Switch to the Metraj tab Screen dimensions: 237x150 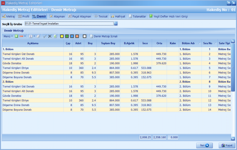tap(9, 16)
